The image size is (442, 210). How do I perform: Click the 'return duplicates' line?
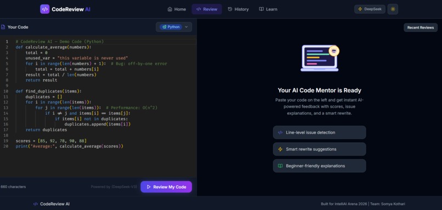click(46, 130)
